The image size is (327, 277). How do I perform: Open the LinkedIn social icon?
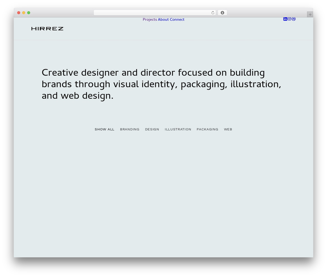(285, 19)
